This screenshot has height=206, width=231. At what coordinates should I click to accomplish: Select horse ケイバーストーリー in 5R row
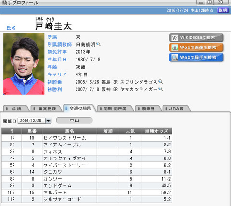tap(64, 165)
